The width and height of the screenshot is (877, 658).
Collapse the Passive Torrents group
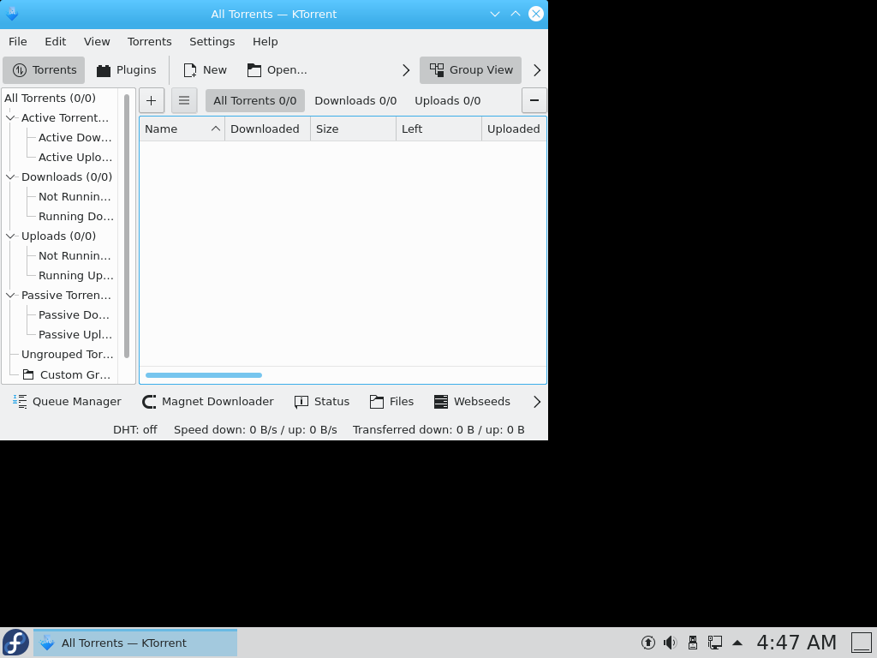(10, 296)
